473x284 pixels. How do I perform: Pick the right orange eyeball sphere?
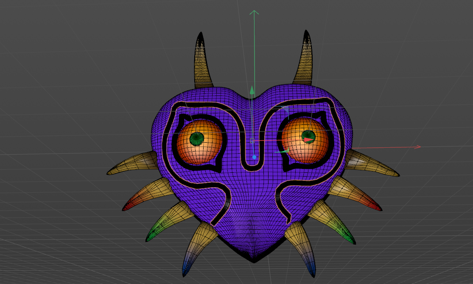[x=305, y=141]
